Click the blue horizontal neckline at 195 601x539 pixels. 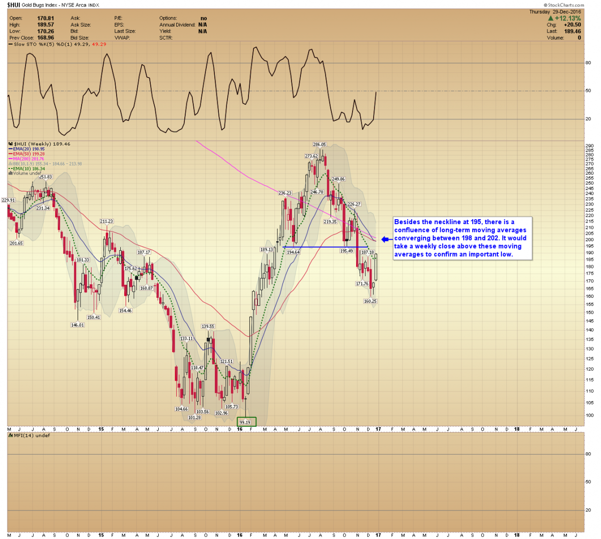point(326,247)
